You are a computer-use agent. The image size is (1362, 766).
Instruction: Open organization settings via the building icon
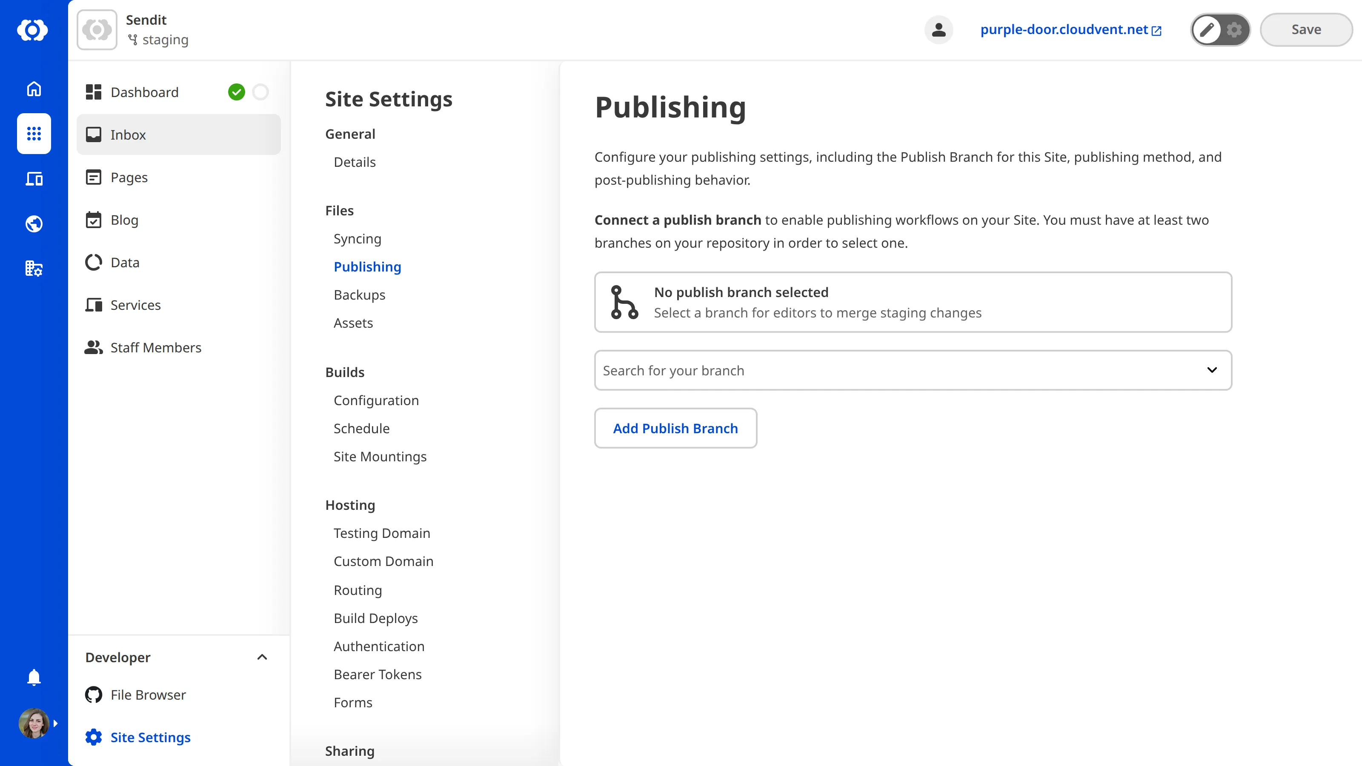click(x=33, y=269)
